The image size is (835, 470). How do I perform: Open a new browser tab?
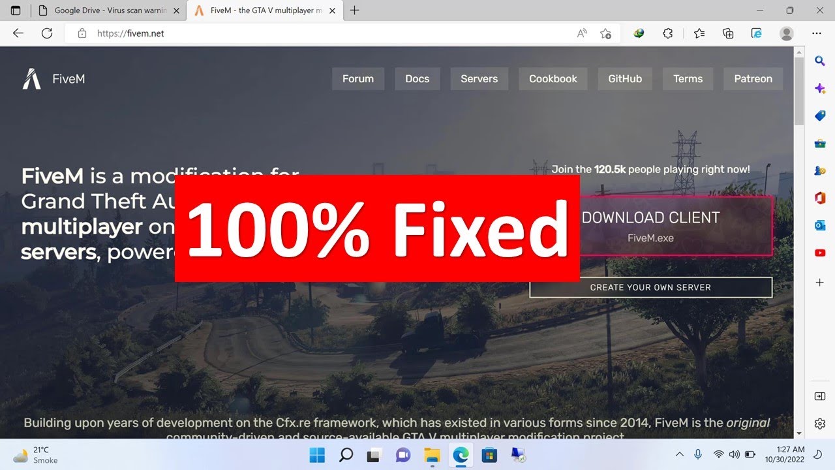point(354,10)
